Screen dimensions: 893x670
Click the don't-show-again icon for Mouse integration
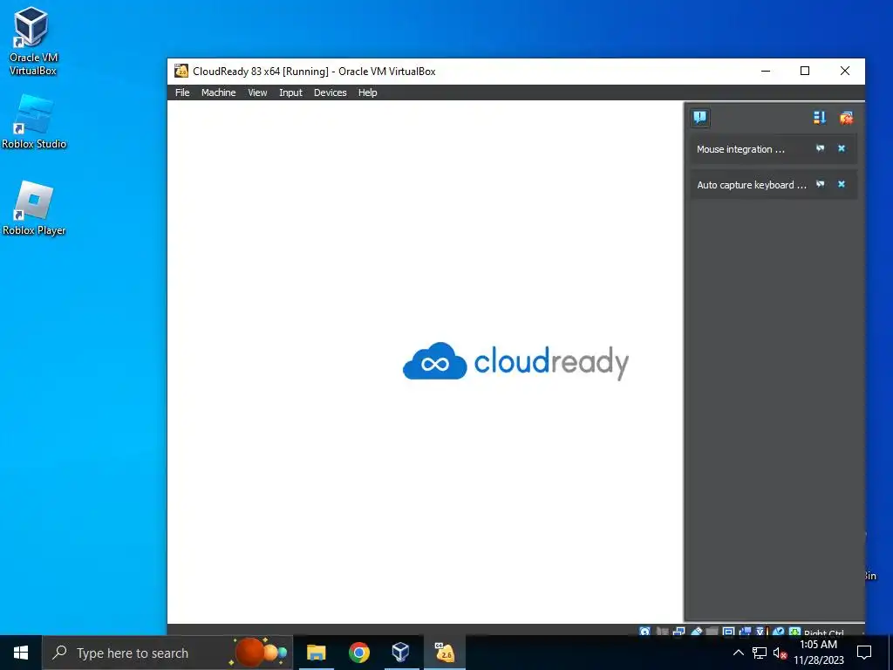tap(820, 148)
